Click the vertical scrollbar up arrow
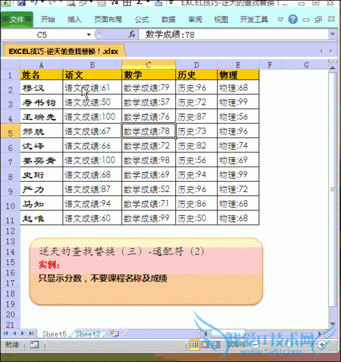Viewport: 341px width, 362px height. coord(332,68)
